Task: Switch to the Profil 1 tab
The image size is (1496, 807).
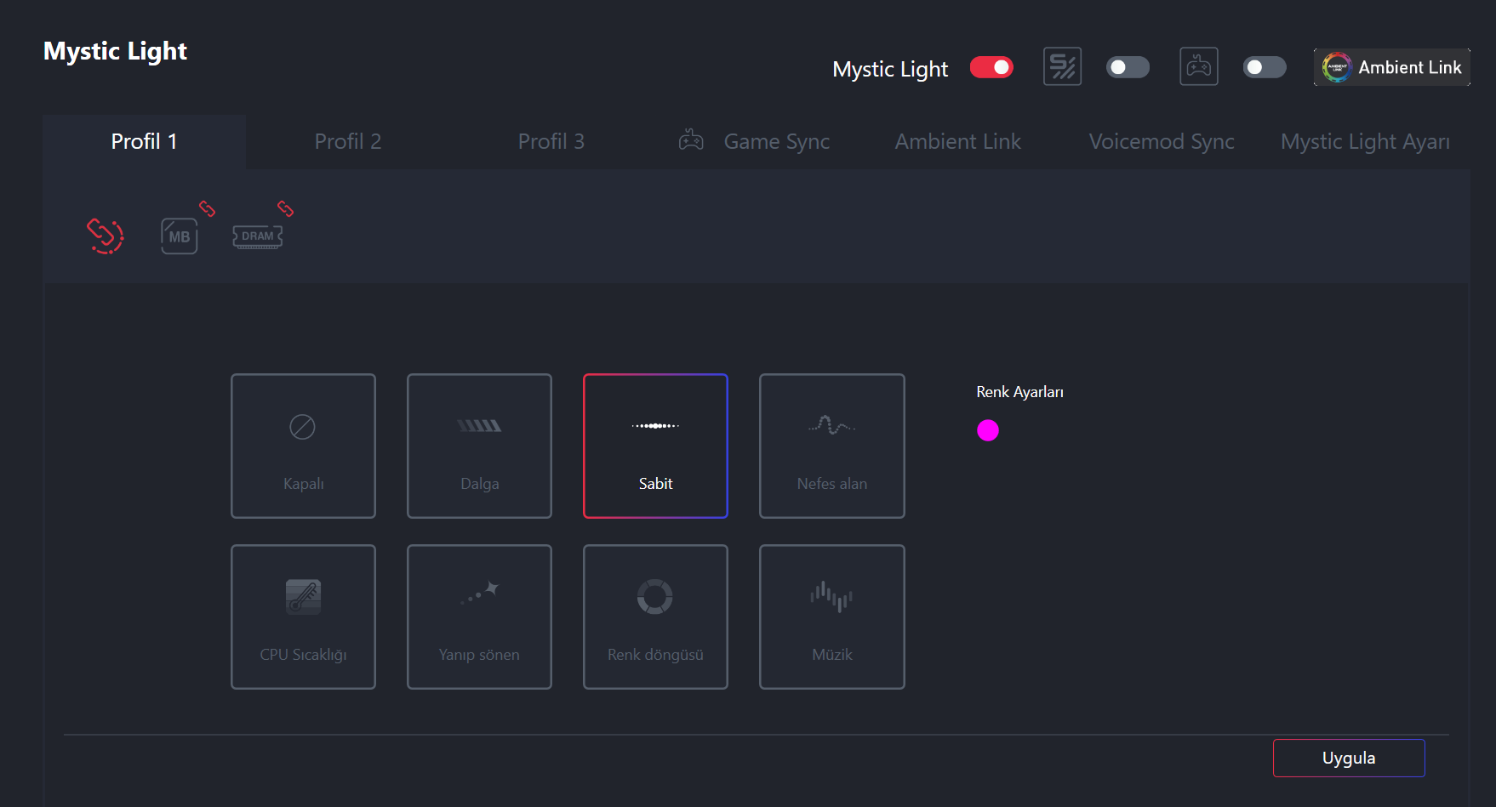Action: point(144,141)
